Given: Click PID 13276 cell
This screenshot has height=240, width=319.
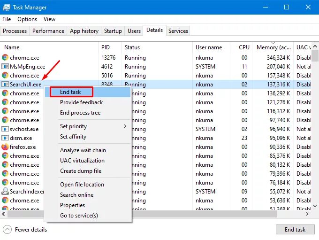Looking at the screenshot, I should 108,58.
